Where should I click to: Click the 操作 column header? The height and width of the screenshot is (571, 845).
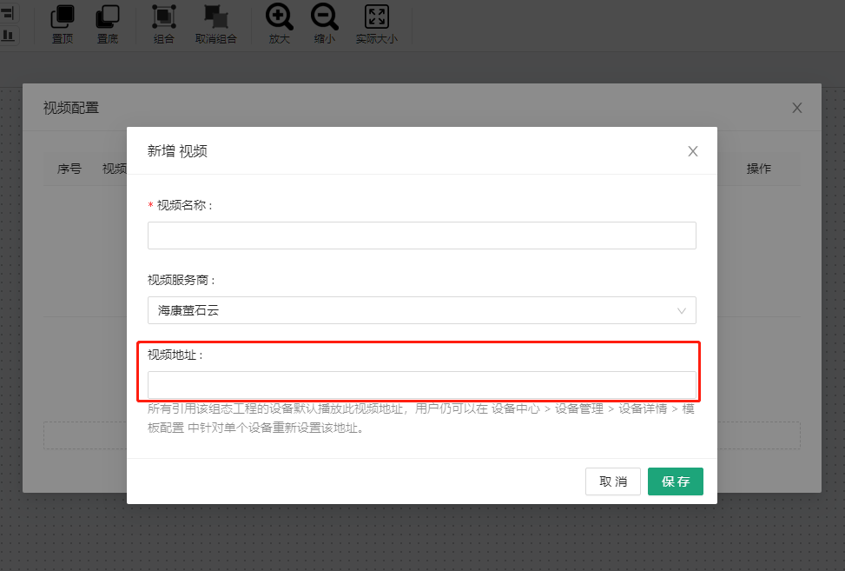click(759, 169)
